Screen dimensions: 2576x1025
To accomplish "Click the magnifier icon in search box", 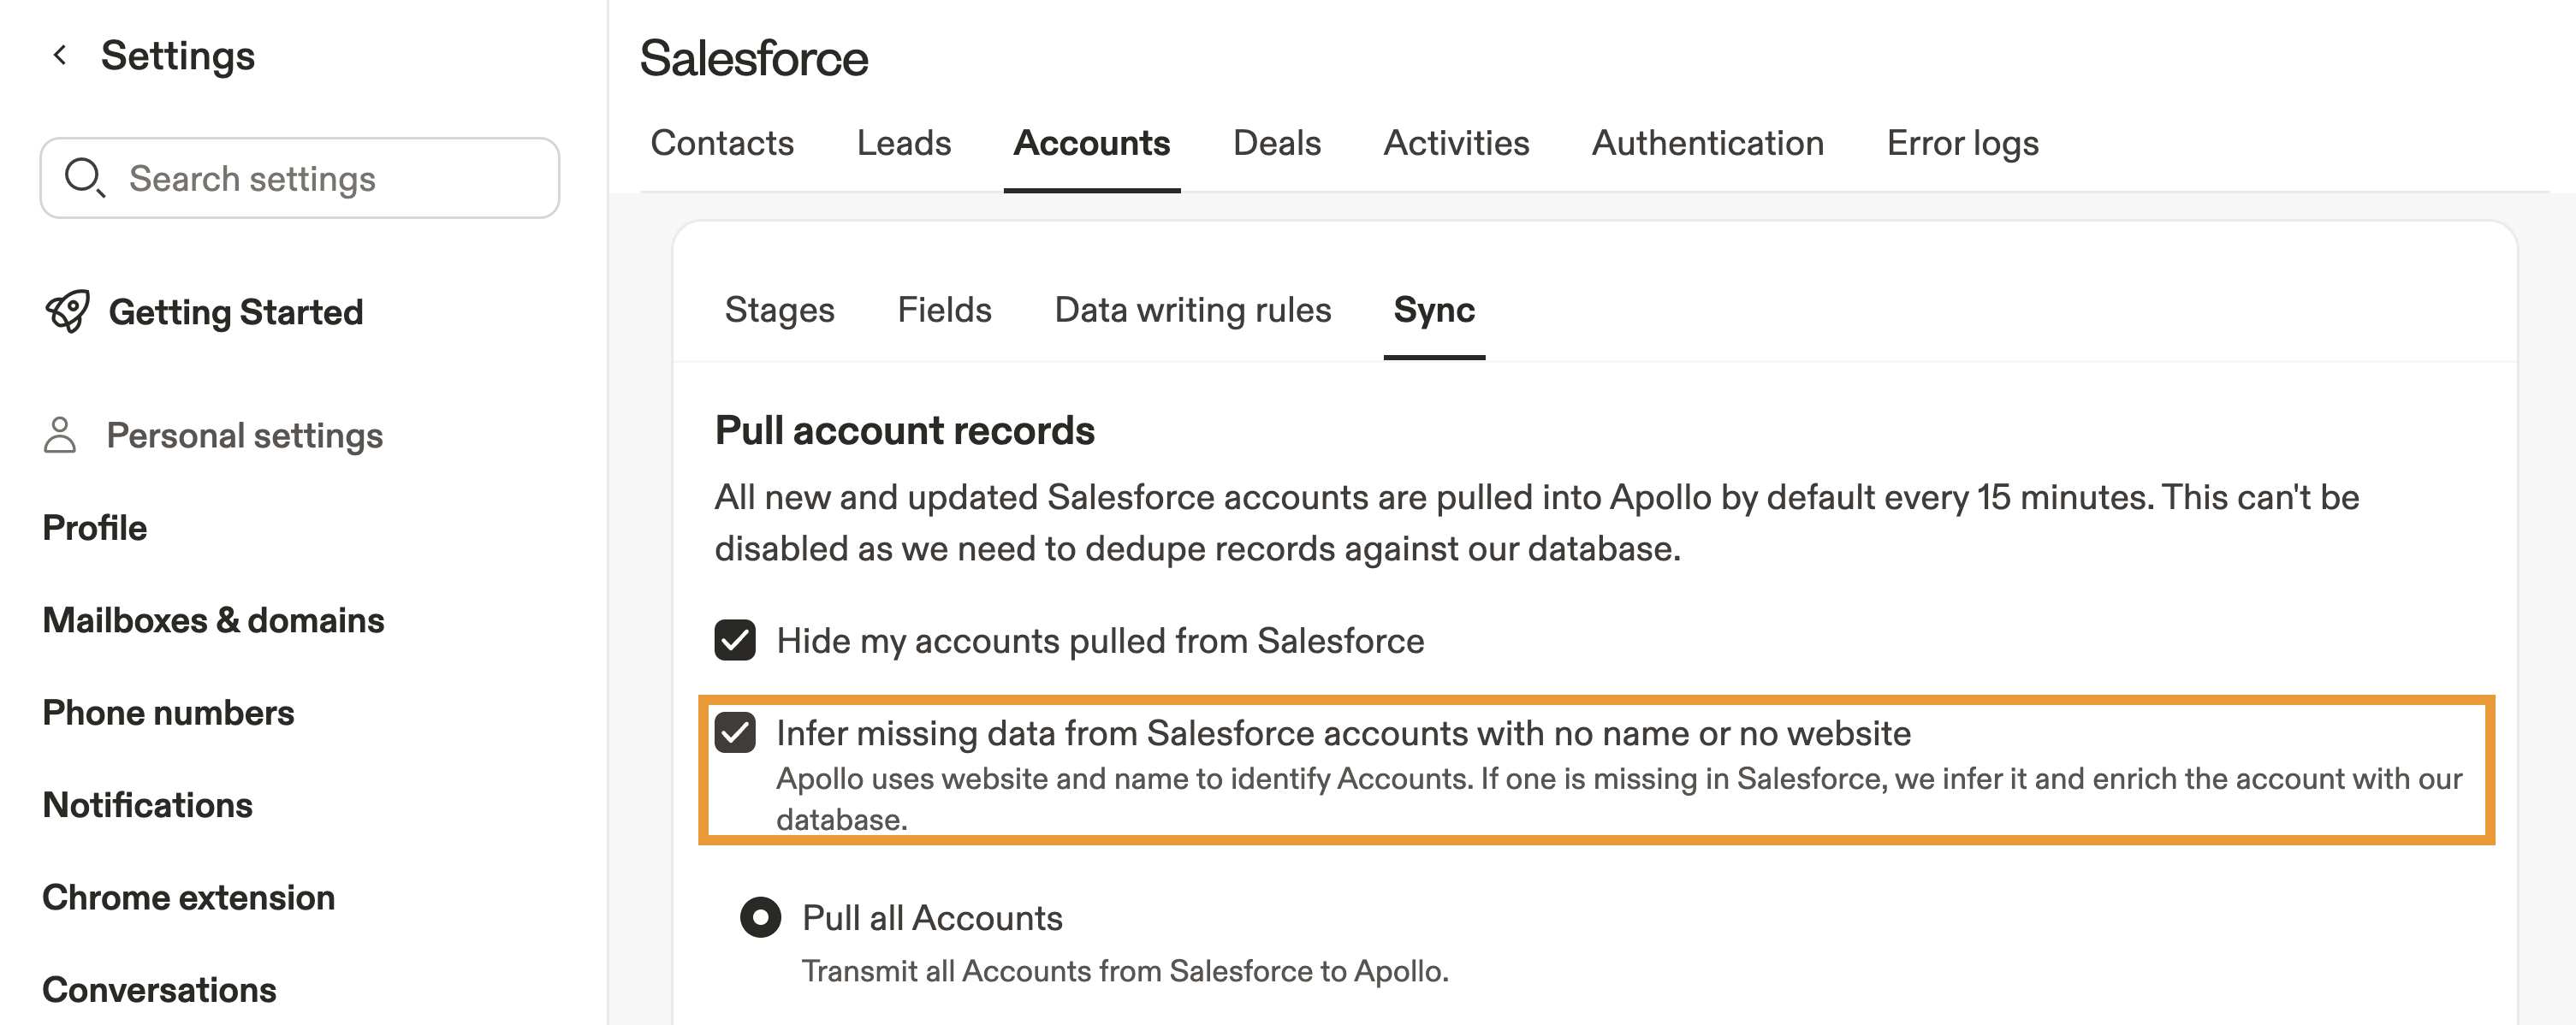I will coord(84,178).
